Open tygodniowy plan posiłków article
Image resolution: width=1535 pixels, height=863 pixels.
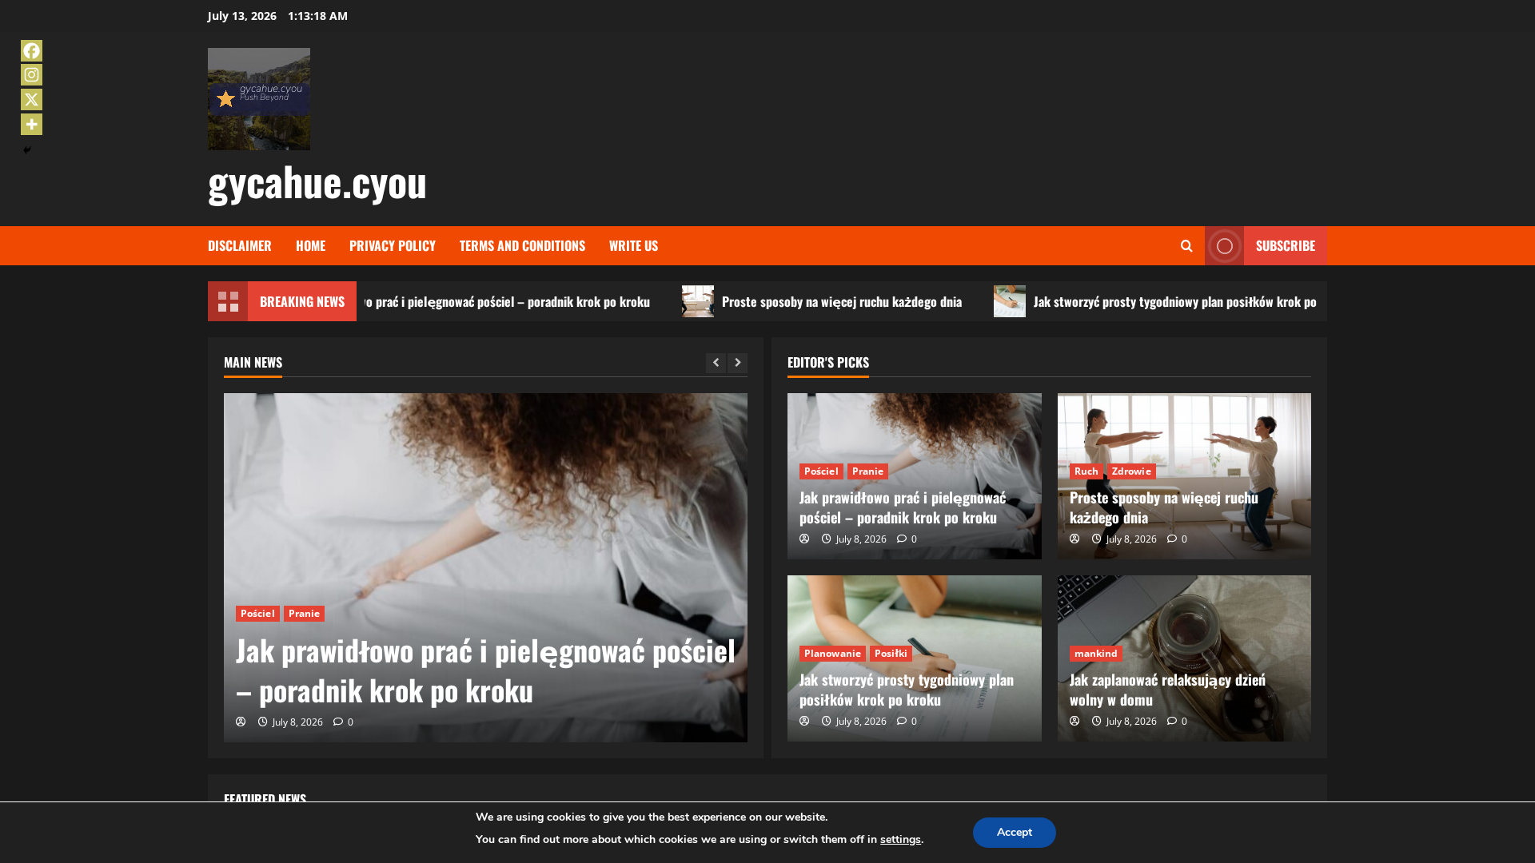point(907,690)
